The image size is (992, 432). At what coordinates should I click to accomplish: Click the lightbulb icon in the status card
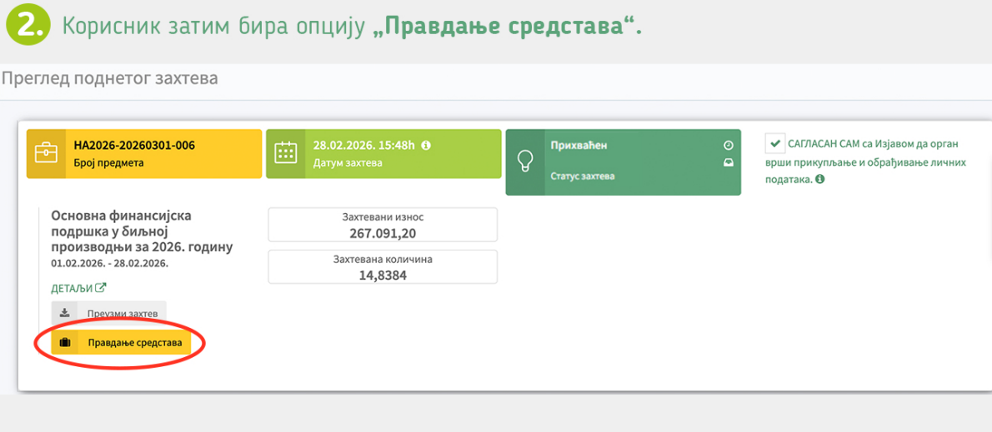[524, 162]
